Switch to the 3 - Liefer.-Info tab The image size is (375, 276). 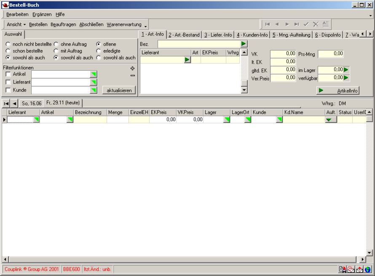218,35
